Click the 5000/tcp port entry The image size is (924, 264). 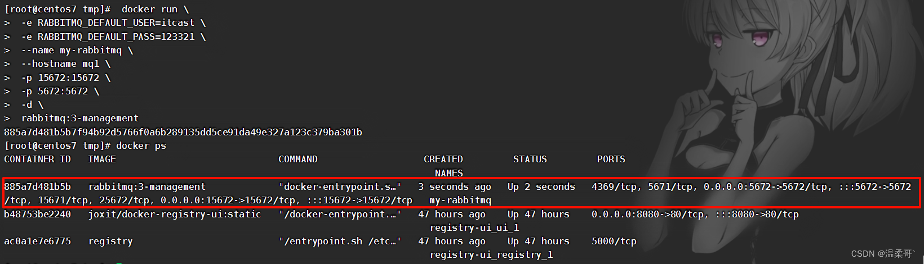coord(614,241)
